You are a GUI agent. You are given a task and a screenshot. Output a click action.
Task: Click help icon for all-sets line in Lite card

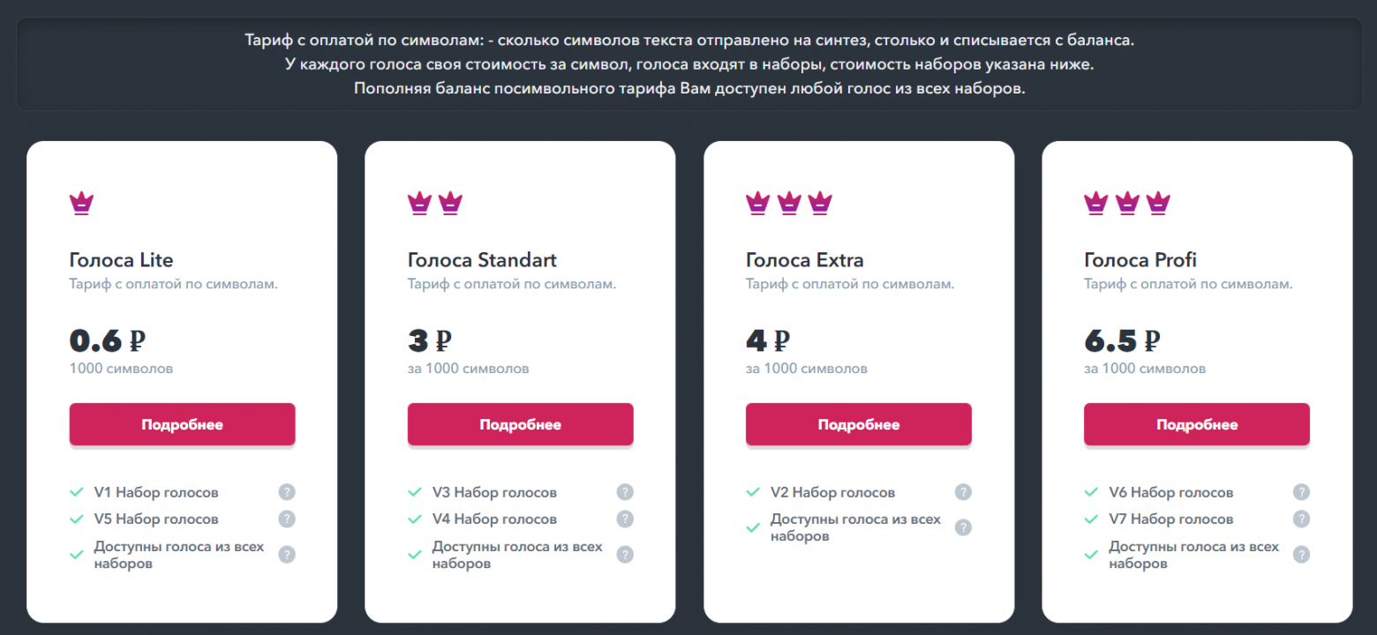click(x=287, y=555)
